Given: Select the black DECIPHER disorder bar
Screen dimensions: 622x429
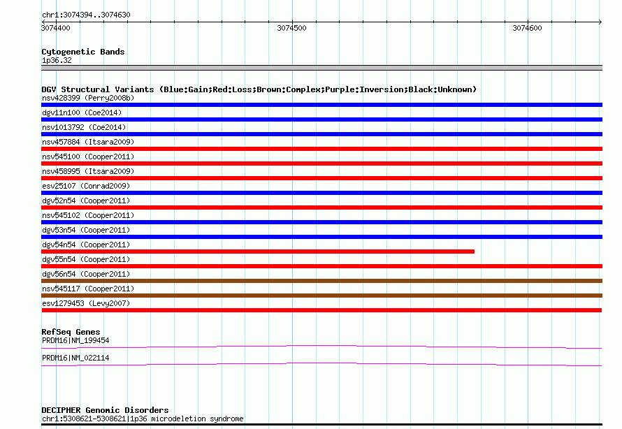Looking at the screenshot, I should [321, 424].
